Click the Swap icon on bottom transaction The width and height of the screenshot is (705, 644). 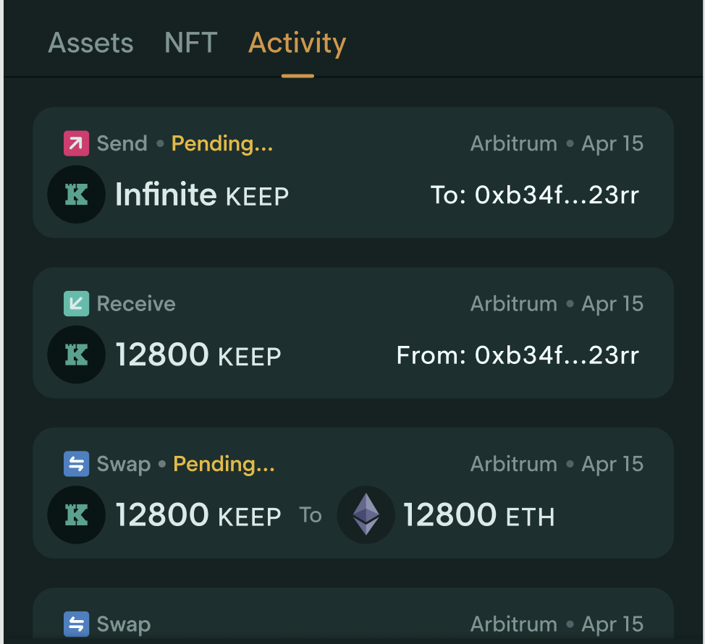coord(76,624)
